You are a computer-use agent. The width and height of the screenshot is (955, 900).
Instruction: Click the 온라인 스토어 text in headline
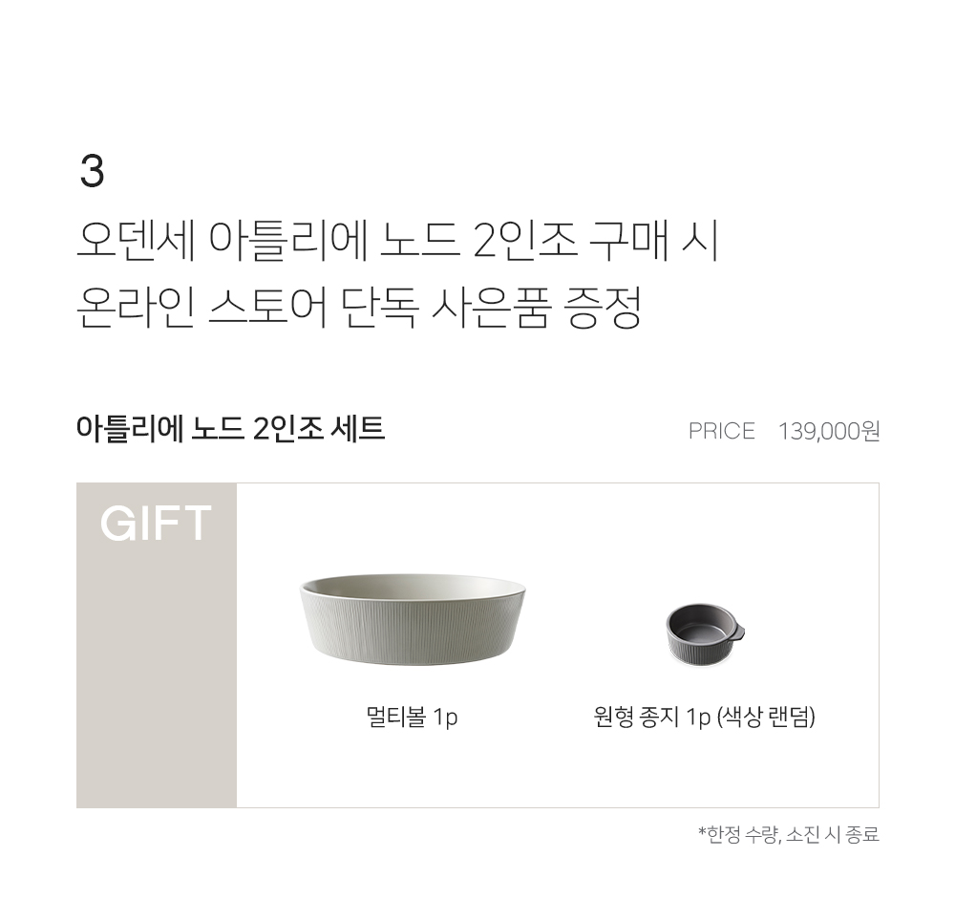pyautogui.click(x=202, y=308)
